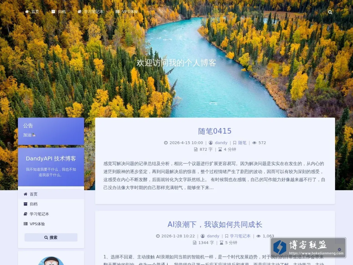Click the 公告 announcement heading
The width and height of the screenshot is (353, 265).
(28, 126)
